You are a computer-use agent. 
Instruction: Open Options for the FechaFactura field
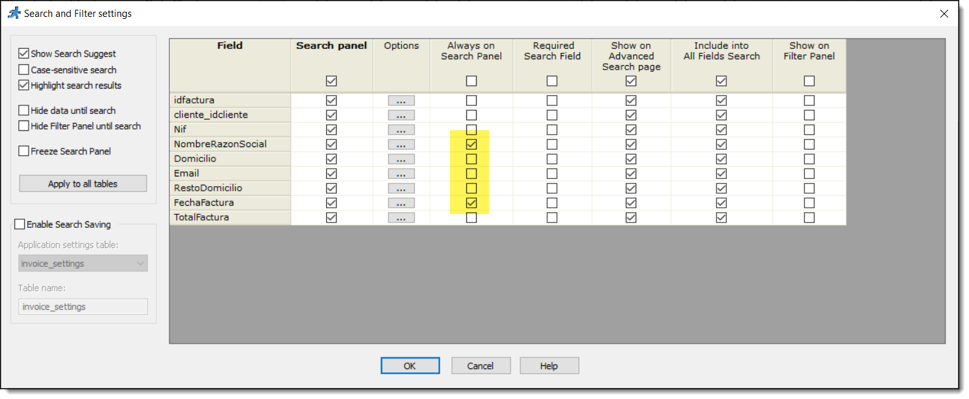tap(400, 202)
